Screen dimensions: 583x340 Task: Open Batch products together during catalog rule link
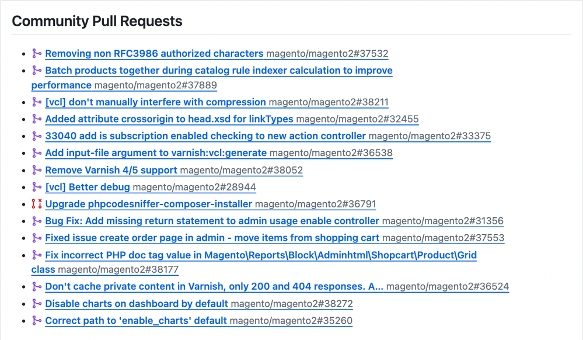[218, 71]
